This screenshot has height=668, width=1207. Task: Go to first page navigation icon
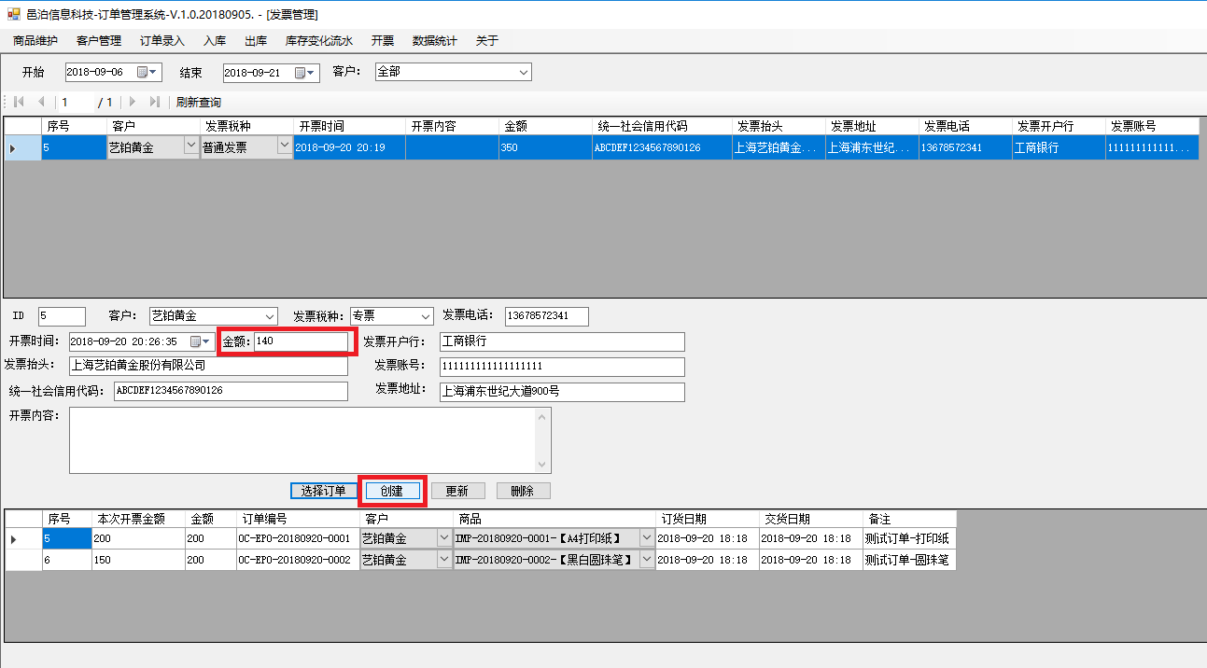pyautogui.click(x=19, y=102)
